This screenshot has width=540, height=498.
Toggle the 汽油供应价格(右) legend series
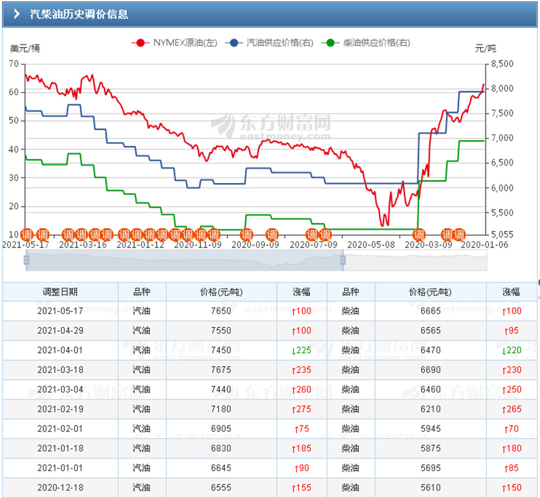(x=269, y=43)
